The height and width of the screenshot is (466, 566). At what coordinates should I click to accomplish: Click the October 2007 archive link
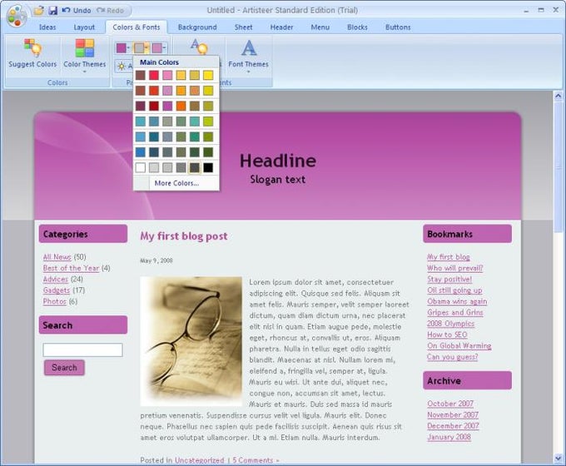[450, 404]
